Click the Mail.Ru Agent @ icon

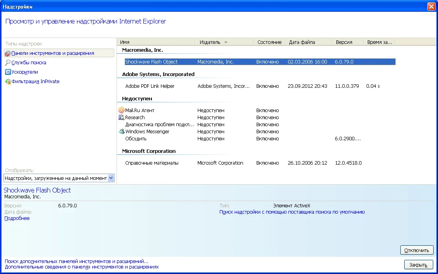121,111
